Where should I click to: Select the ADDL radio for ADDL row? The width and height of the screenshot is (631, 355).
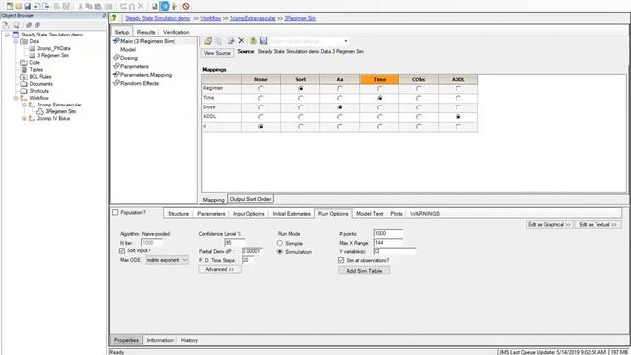tap(457, 117)
